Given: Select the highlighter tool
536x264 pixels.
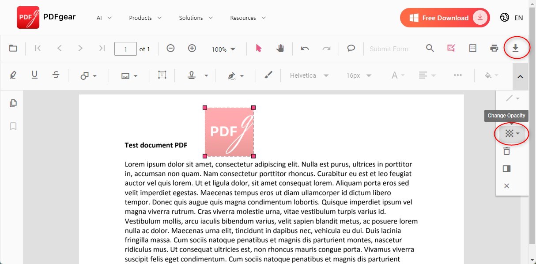Looking at the screenshot, I should point(12,75).
